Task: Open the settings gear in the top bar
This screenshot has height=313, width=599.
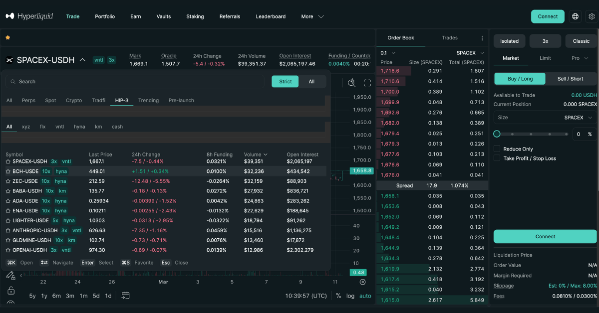Action: (x=592, y=16)
